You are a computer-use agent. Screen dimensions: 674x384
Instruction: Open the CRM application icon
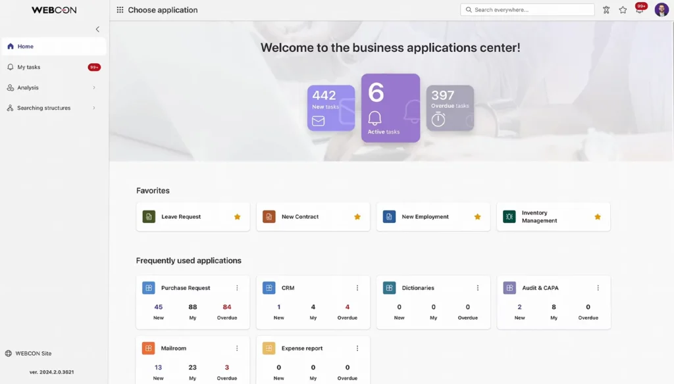[x=269, y=287]
